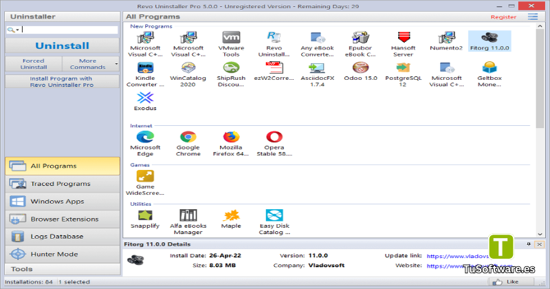Open the search options dropdown arrow
The width and height of the screenshot is (550, 289).
18,30
